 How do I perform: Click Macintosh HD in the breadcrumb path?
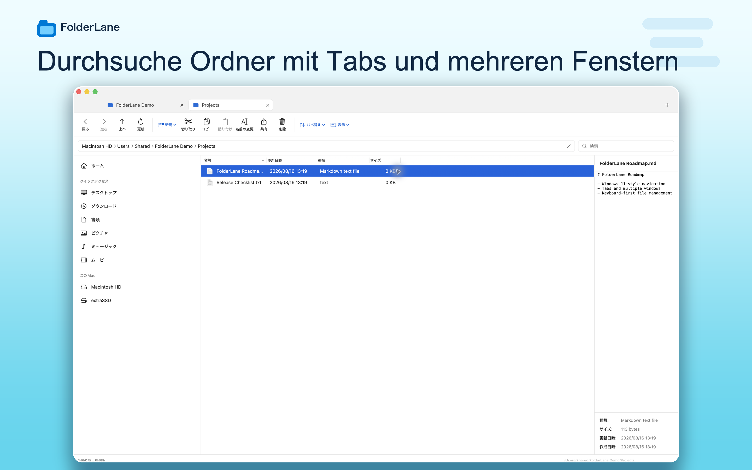[97, 146]
